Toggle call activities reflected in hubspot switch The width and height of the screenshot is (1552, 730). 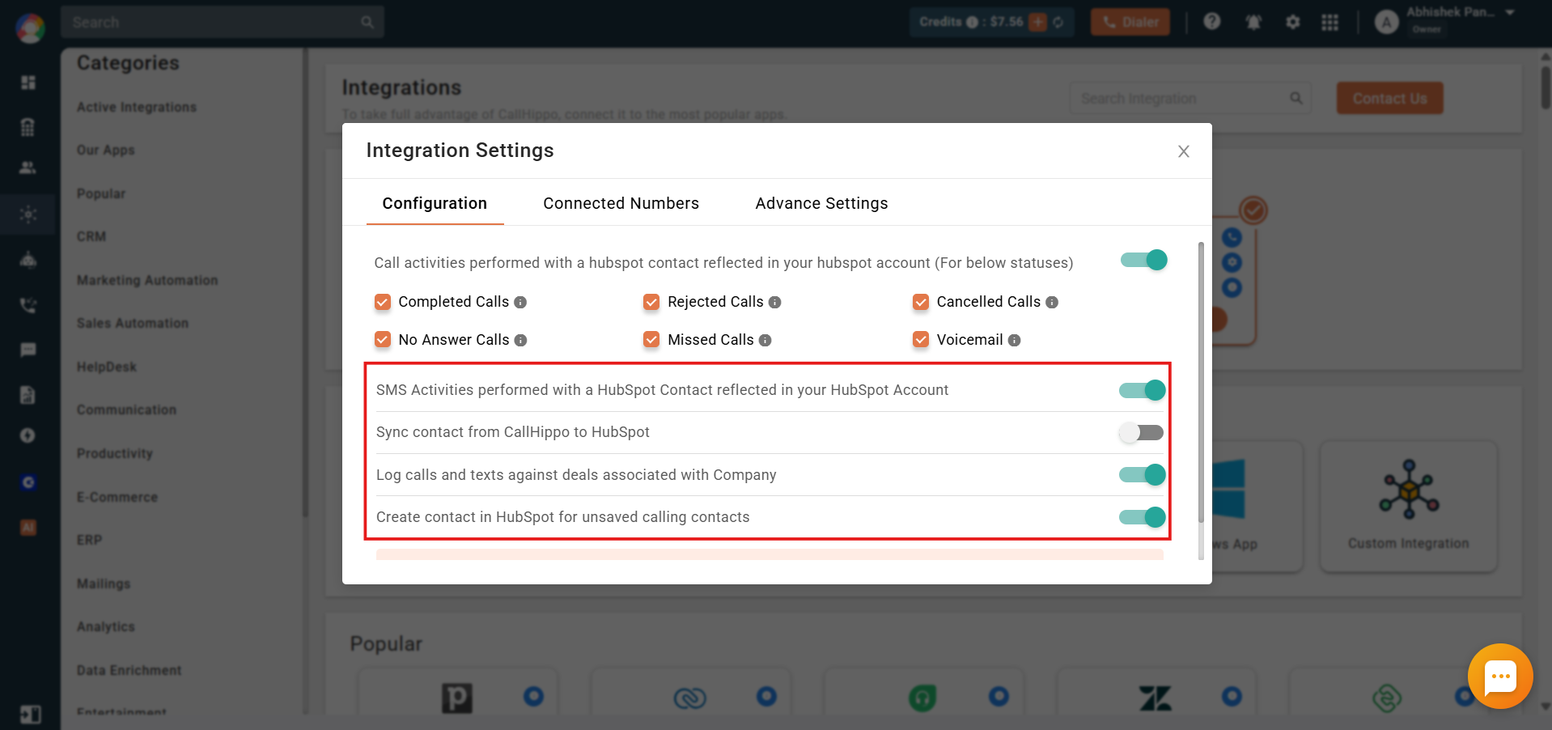pos(1143,260)
